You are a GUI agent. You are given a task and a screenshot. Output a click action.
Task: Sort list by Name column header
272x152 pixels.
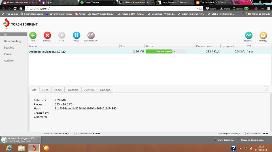point(74,46)
